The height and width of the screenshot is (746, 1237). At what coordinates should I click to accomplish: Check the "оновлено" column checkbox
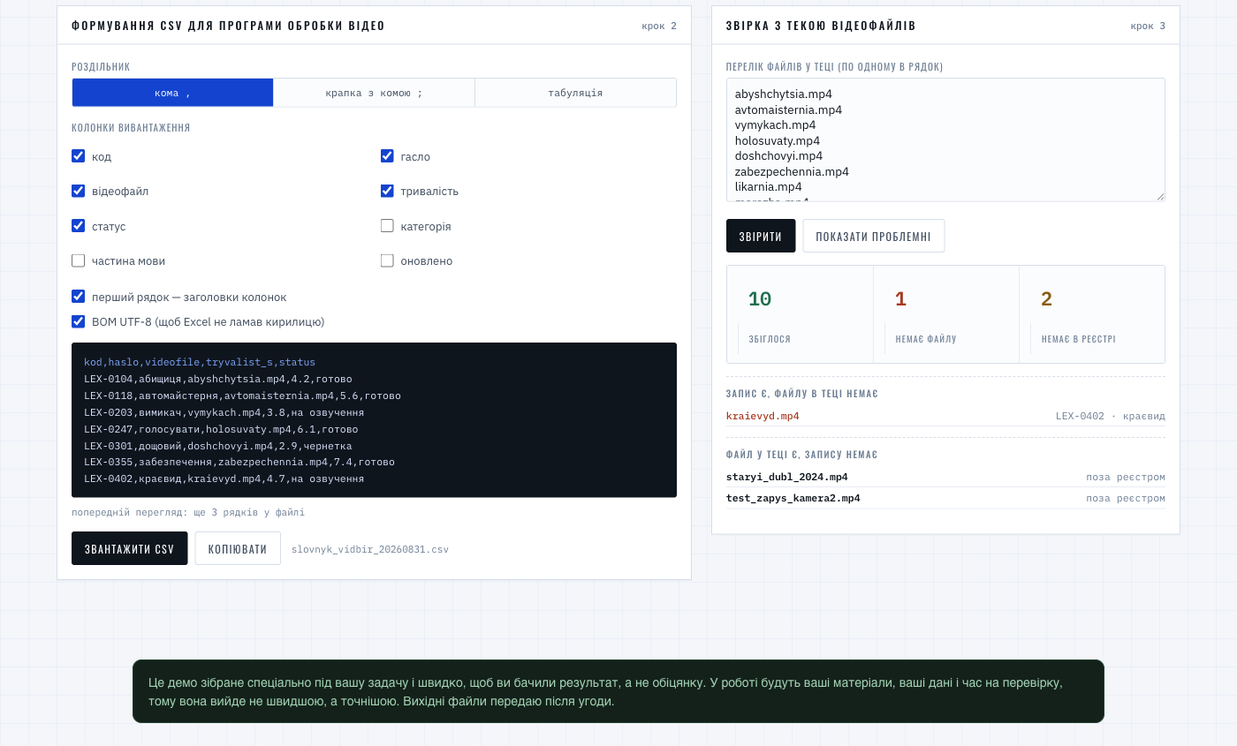[387, 260]
